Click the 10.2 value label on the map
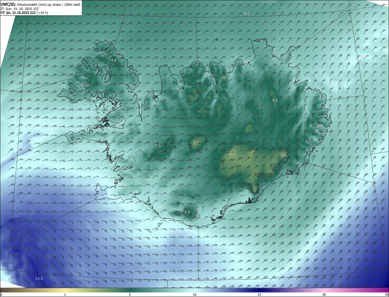Viewport: 389px width, 297px height. tap(364, 57)
